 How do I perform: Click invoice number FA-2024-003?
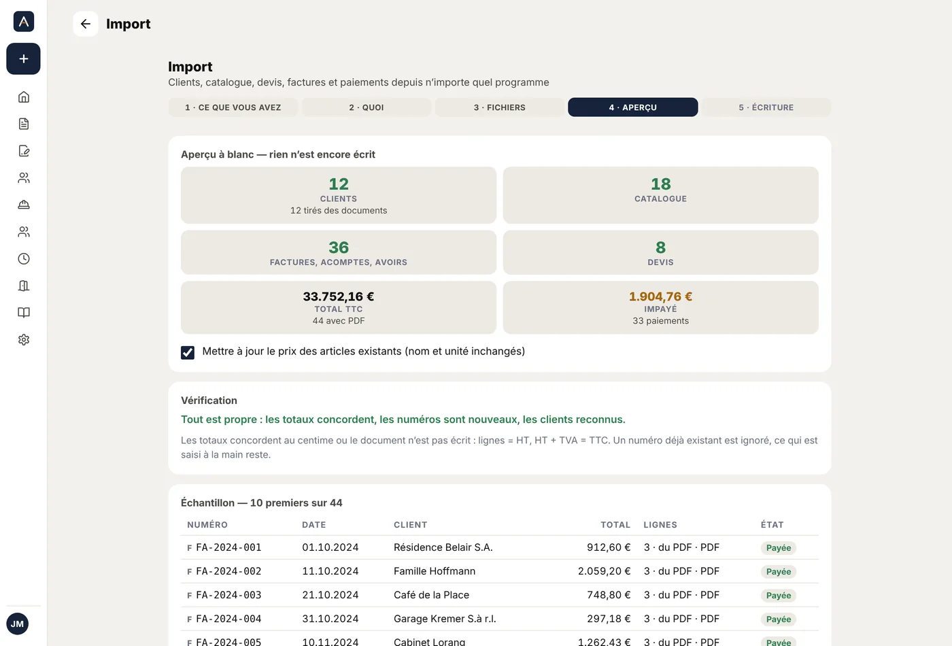coord(228,595)
